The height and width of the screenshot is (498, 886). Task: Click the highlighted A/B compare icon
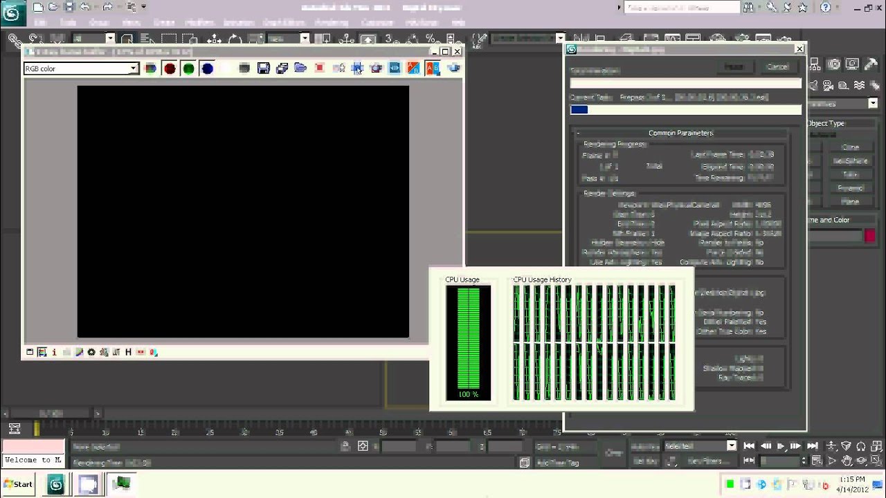point(433,68)
